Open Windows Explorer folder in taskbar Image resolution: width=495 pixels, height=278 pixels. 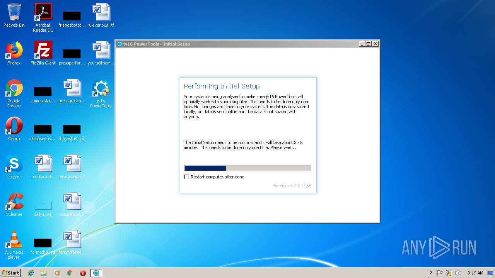[44, 273]
